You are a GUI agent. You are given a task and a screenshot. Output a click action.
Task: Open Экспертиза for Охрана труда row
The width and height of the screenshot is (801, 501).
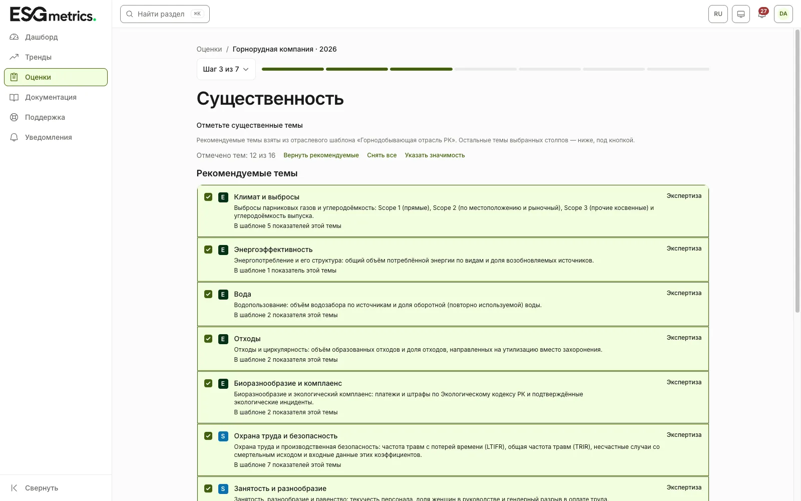pos(684,435)
